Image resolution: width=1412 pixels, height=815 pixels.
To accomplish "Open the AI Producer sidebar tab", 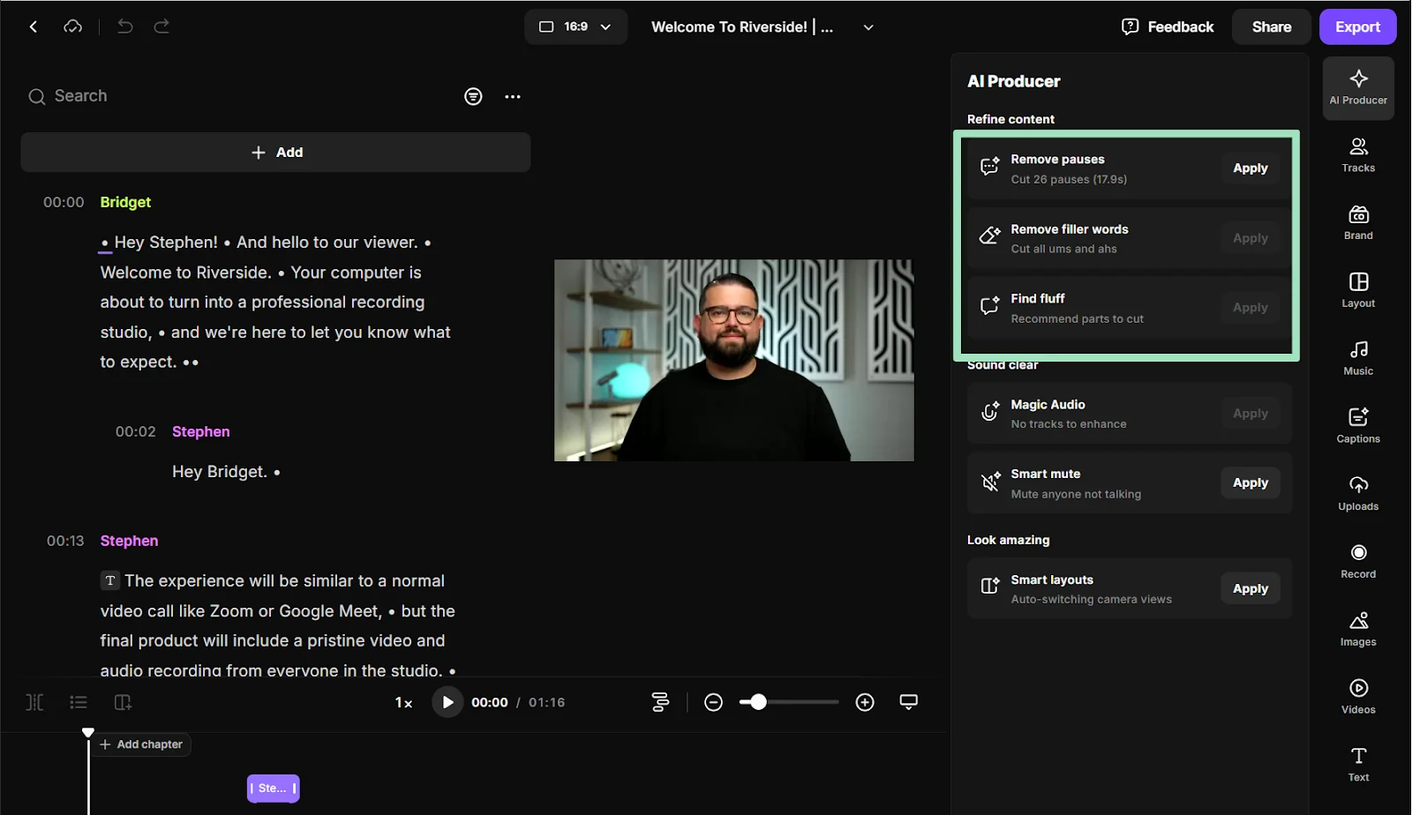I will point(1358,87).
